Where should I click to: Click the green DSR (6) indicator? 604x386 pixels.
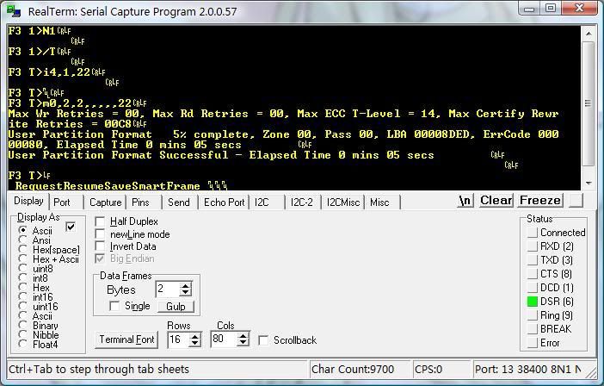(x=533, y=302)
